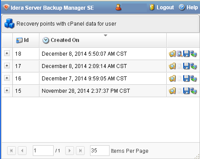Select the Id 16 cell
The width and height of the screenshot is (200, 159).
tap(26, 79)
